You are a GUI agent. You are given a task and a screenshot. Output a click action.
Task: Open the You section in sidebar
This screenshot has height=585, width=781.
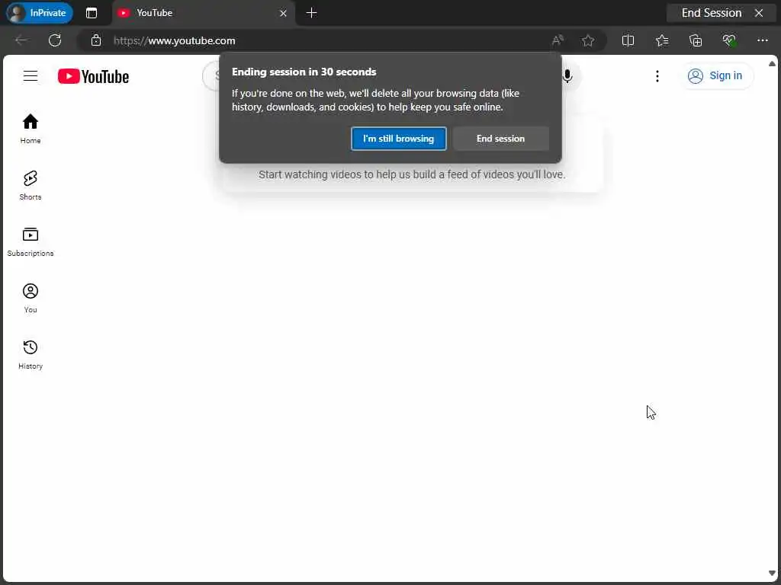click(31, 298)
